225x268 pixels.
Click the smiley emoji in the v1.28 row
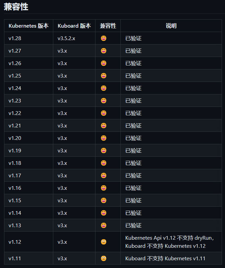click(x=104, y=38)
